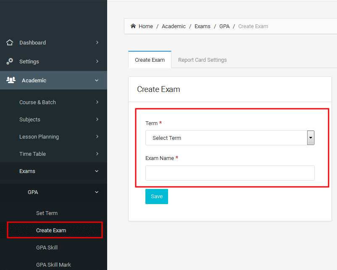The width and height of the screenshot is (337, 270).
Task: Collapse the GPA submenu chevron
Action: [97, 192]
